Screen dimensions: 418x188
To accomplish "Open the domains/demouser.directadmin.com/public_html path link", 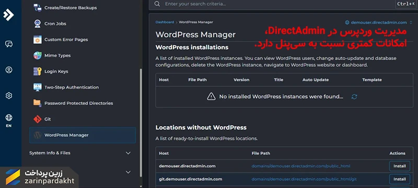I will pyautogui.click(x=301, y=166).
